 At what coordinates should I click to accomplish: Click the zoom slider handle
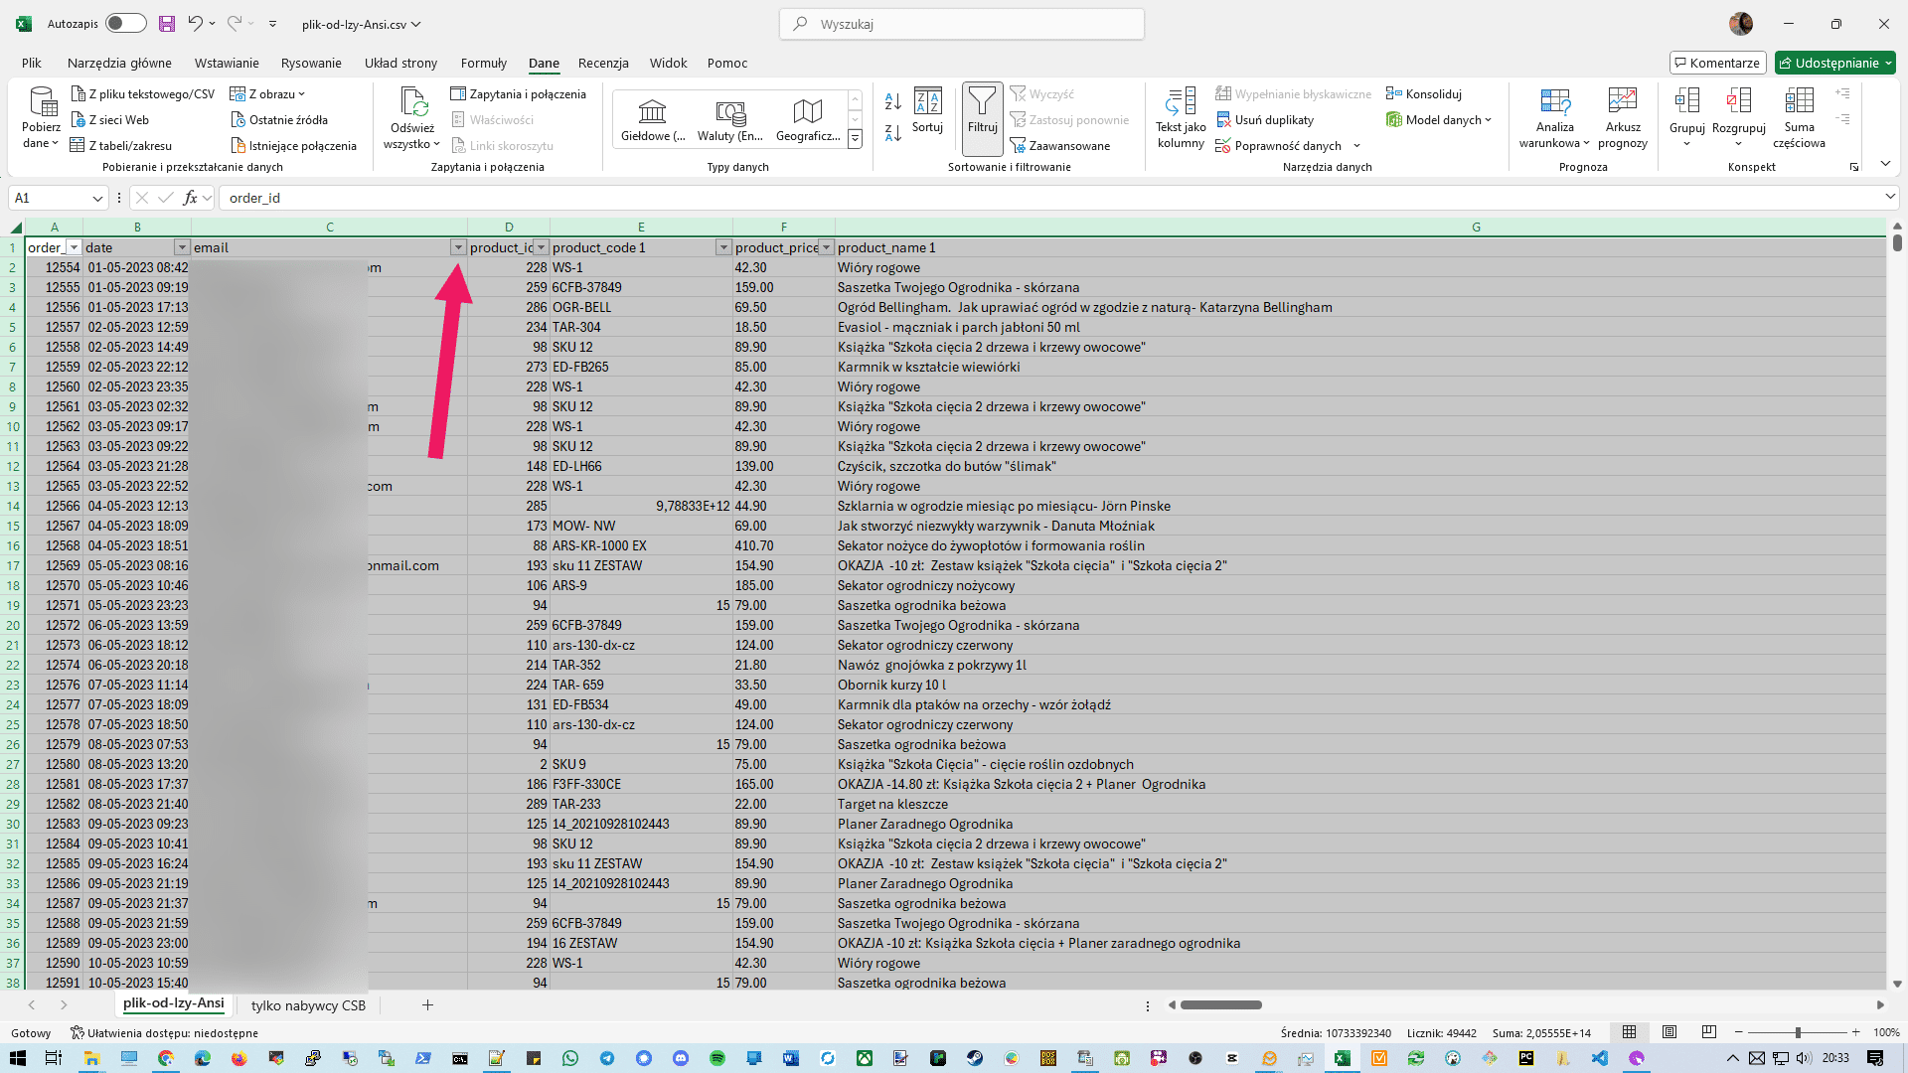[x=1798, y=1032]
